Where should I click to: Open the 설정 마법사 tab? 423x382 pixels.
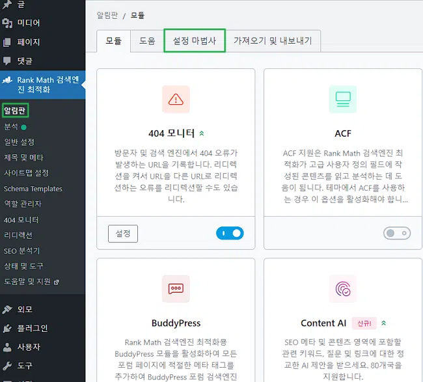pyautogui.click(x=195, y=41)
